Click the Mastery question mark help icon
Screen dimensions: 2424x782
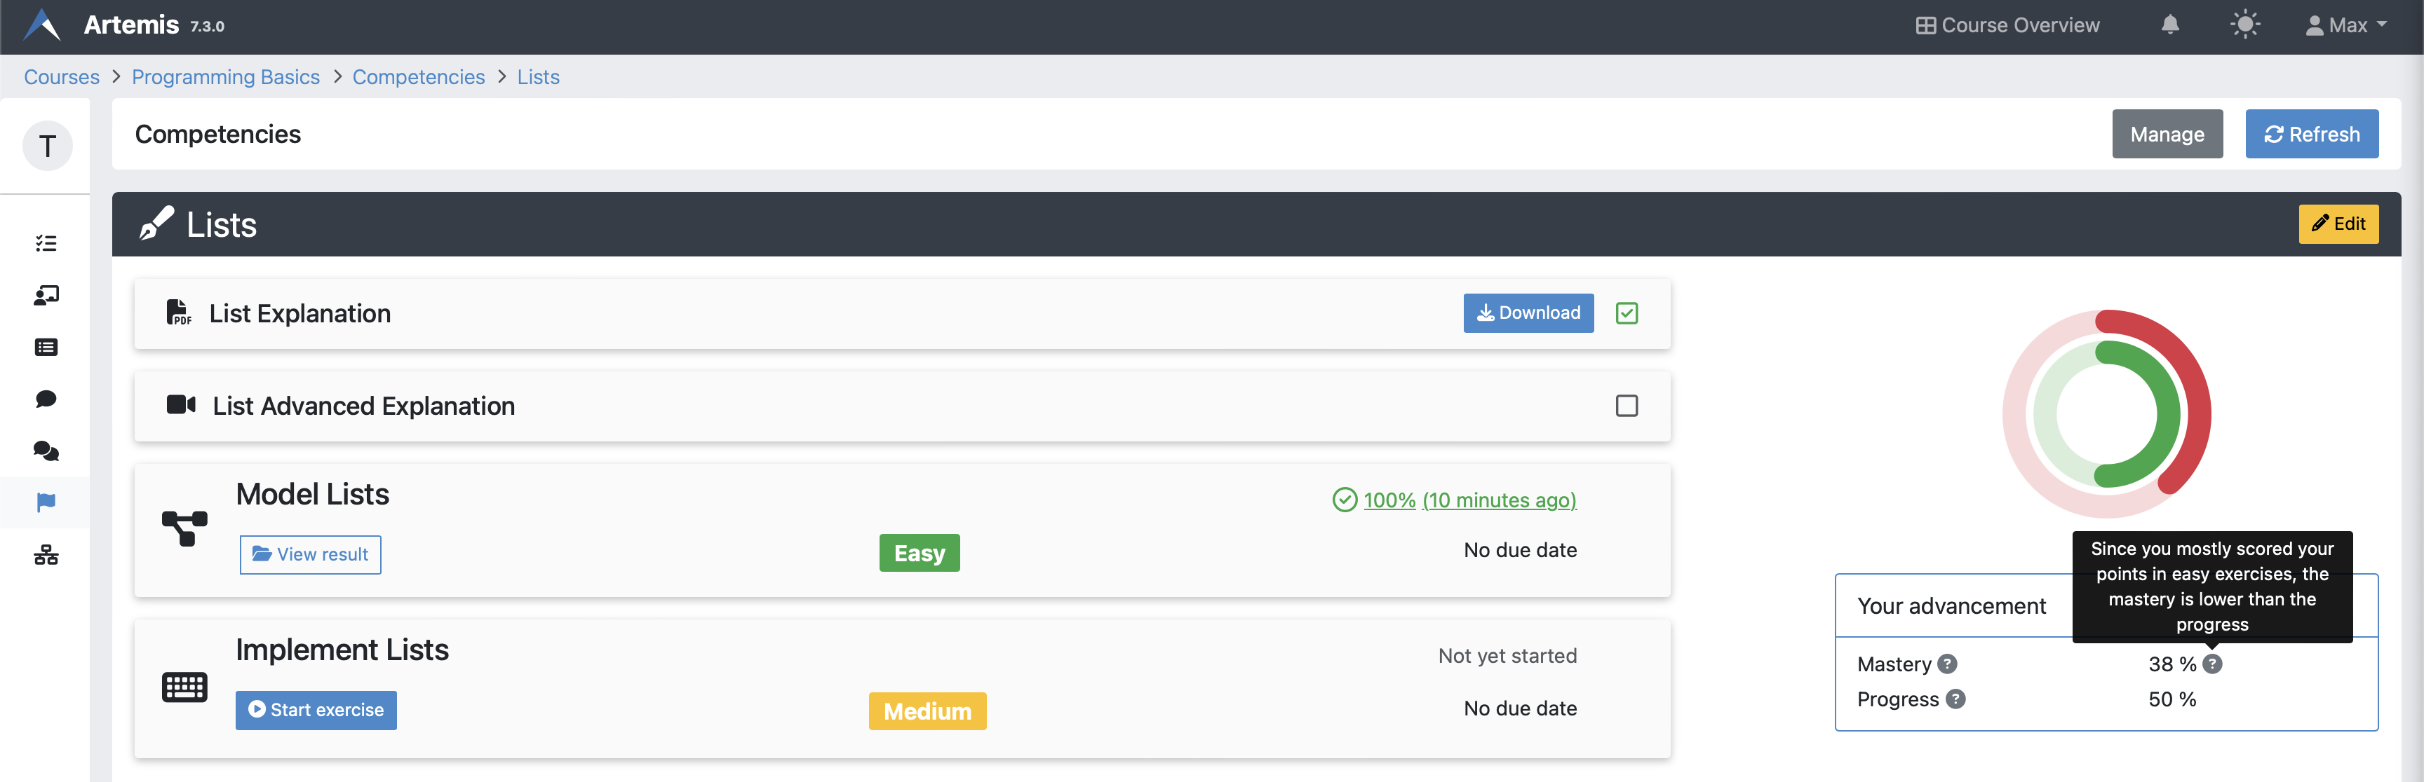click(1947, 664)
